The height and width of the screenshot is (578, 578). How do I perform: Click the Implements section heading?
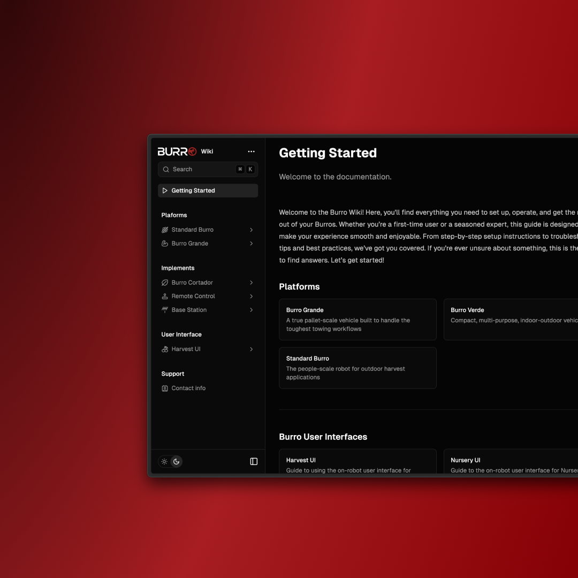click(x=178, y=268)
